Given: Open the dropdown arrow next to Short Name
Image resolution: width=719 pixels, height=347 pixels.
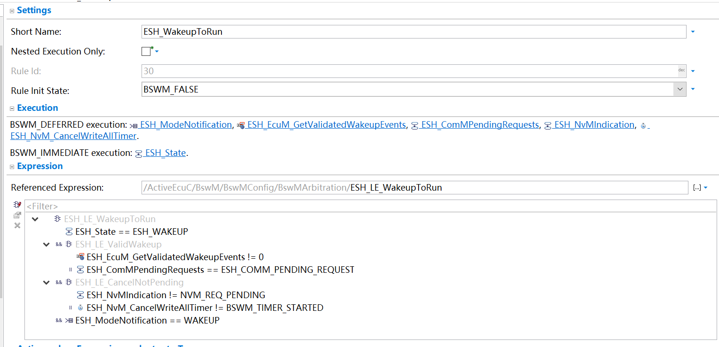Looking at the screenshot, I should [x=693, y=32].
